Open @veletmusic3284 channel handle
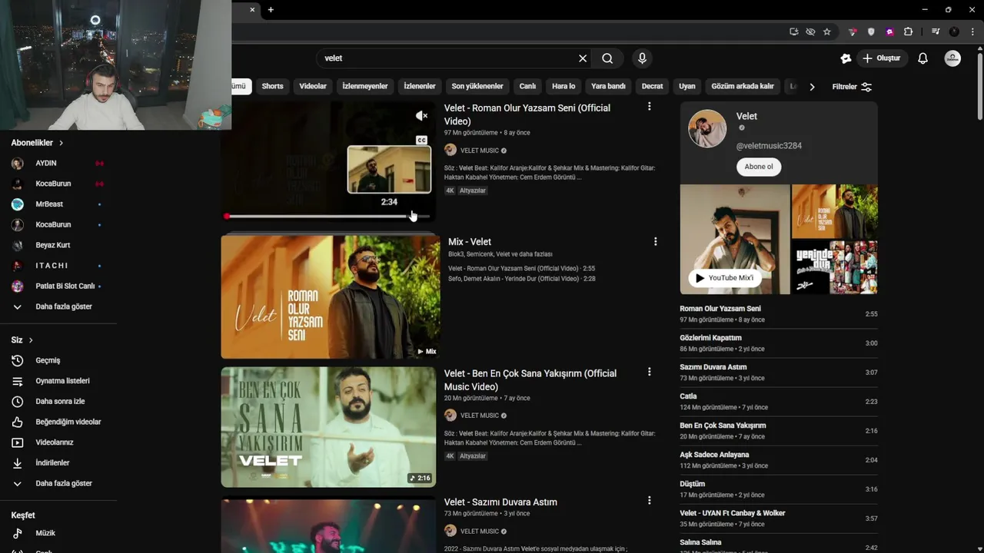Image resolution: width=984 pixels, height=553 pixels. coord(769,146)
